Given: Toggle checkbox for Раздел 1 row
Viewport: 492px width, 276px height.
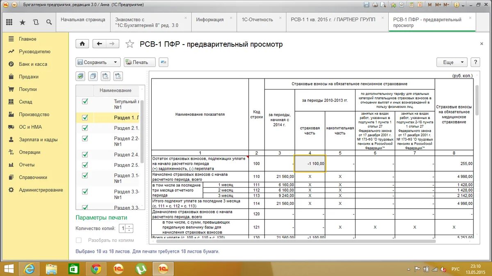Looking at the screenshot, I should pyautogui.click(x=85, y=117).
